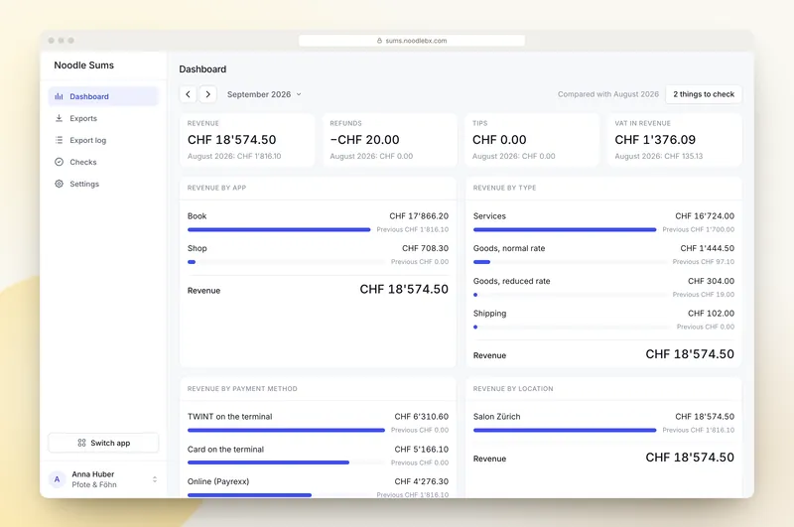Screen dimensions: 794x527
Task: Click the Settings gear icon
Action: [x=59, y=184]
